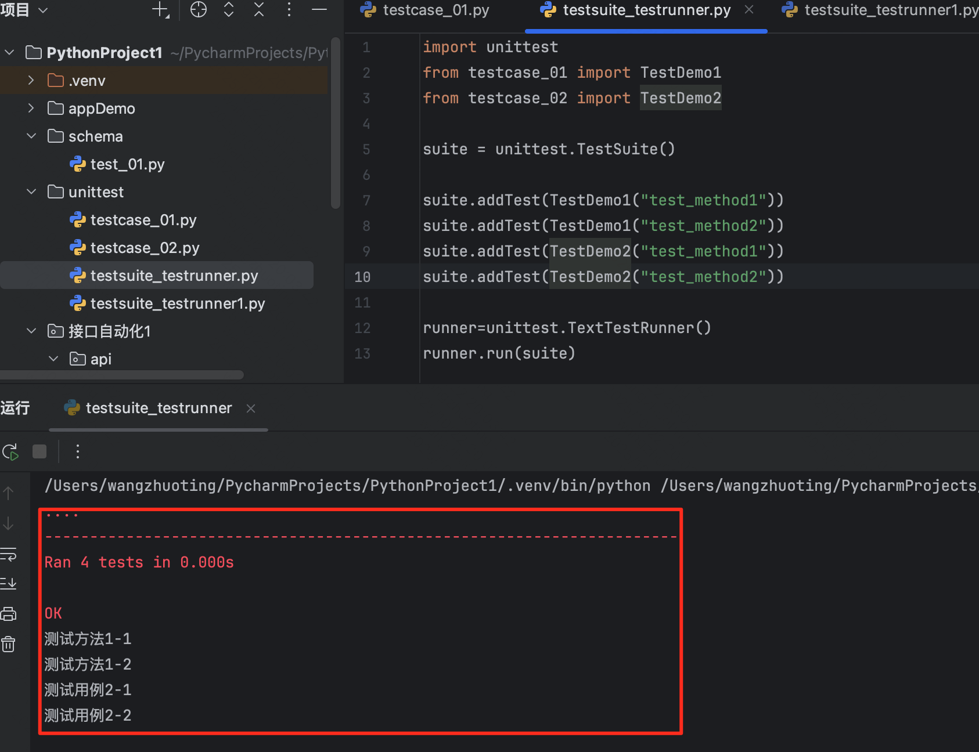Select the .venv folder row
979x752 pixels.
tap(164, 80)
